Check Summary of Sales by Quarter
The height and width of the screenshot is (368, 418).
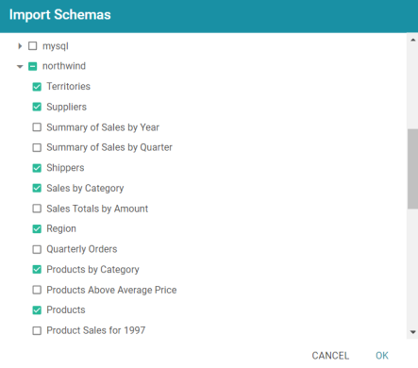click(37, 147)
